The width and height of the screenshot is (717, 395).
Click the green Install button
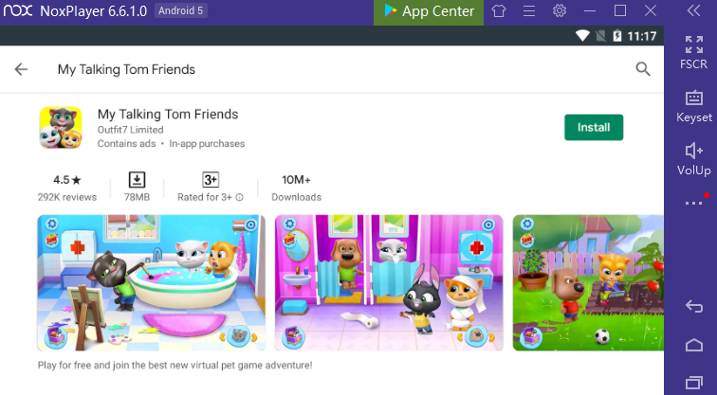(x=594, y=128)
